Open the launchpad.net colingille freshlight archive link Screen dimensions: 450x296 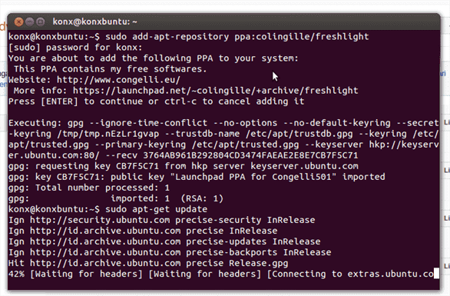[x=215, y=91]
